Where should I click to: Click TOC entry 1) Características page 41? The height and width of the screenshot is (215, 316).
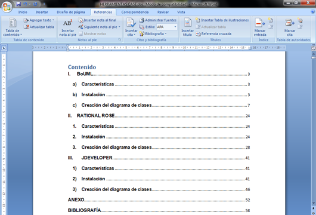pos(161,168)
